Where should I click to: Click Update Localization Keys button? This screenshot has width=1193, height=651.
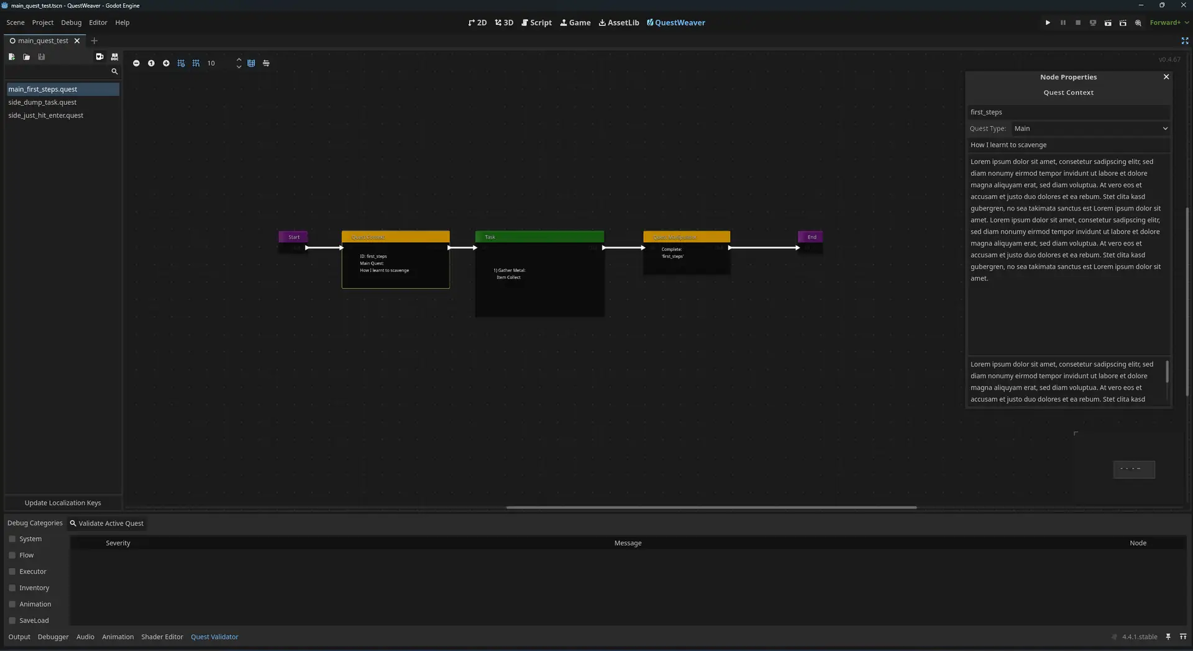pyautogui.click(x=63, y=503)
